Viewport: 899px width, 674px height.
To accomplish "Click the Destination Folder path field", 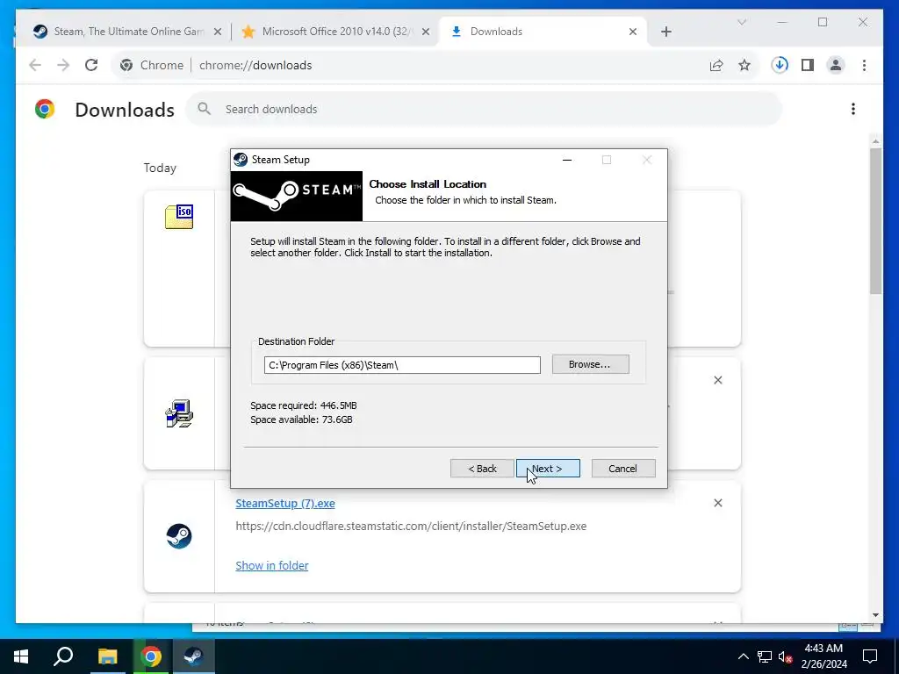I will pyautogui.click(x=402, y=365).
